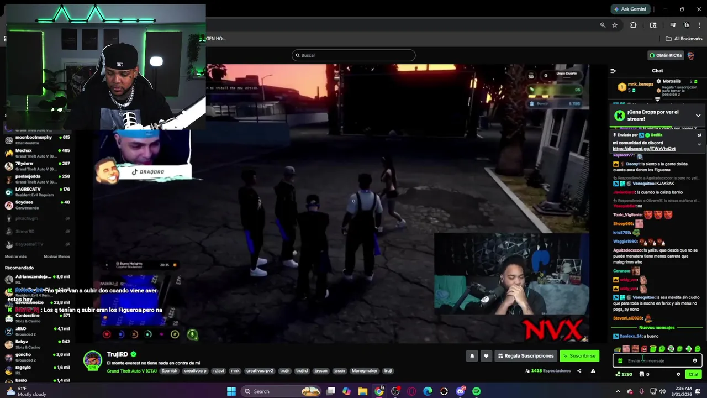Open moonbootmurphy channel in sidebar
This screenshot has width=707, height=398.
coord(38,140)
